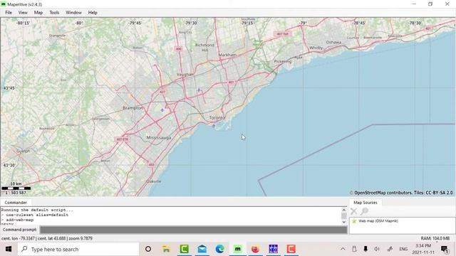Open the green C app on taskbar
This screenshot has width=456, height=256.
[x=184, y=249]
